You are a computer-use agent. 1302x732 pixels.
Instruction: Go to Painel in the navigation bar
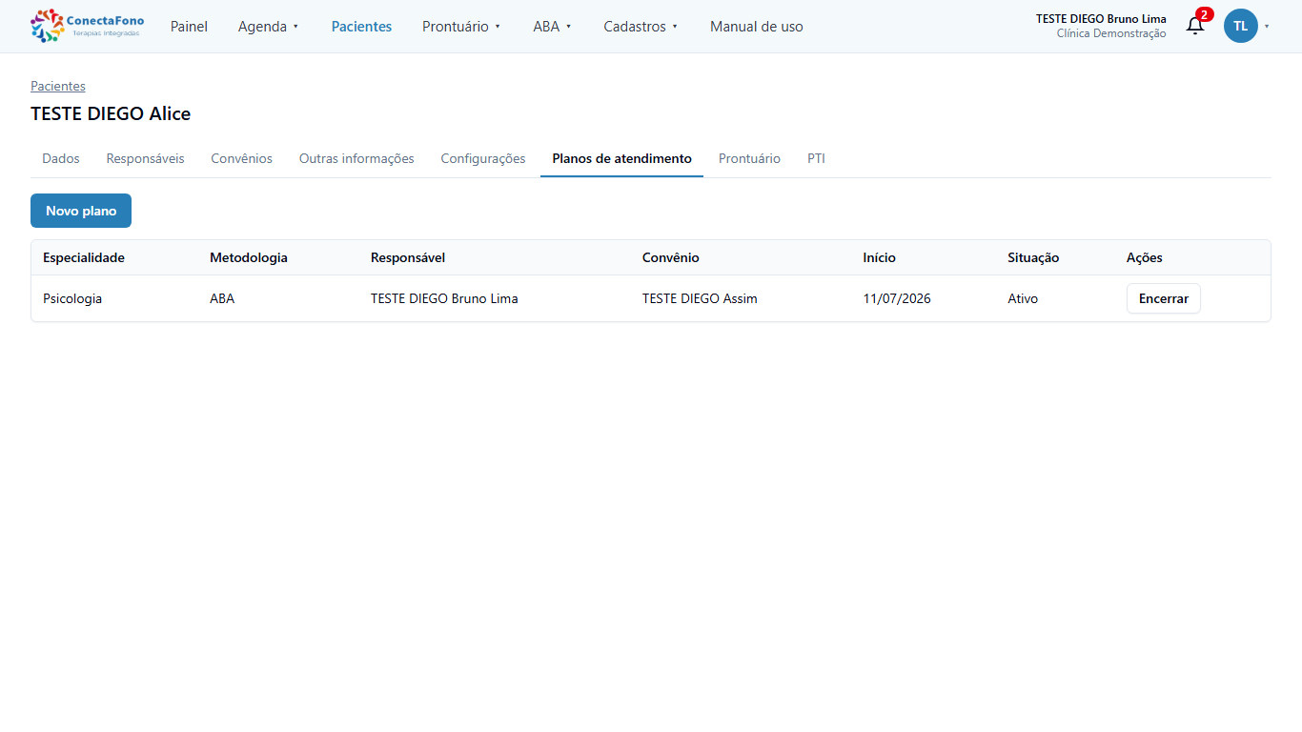(189, 27)
